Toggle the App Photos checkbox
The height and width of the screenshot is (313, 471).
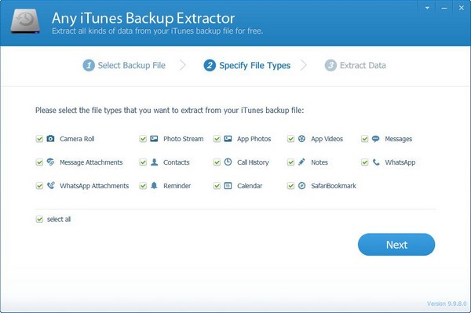[217, 139]
